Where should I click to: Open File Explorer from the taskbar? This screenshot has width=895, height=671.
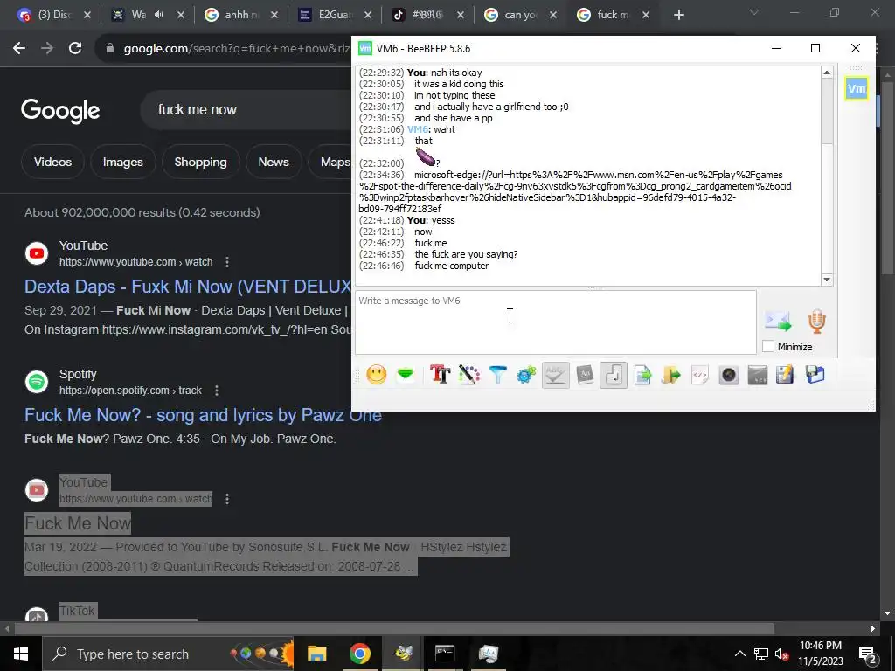point(316,654)
